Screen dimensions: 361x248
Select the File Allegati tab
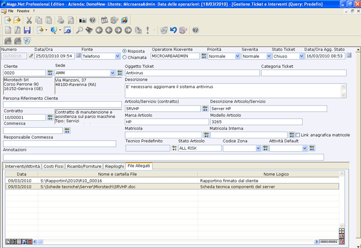pos(139,165)
